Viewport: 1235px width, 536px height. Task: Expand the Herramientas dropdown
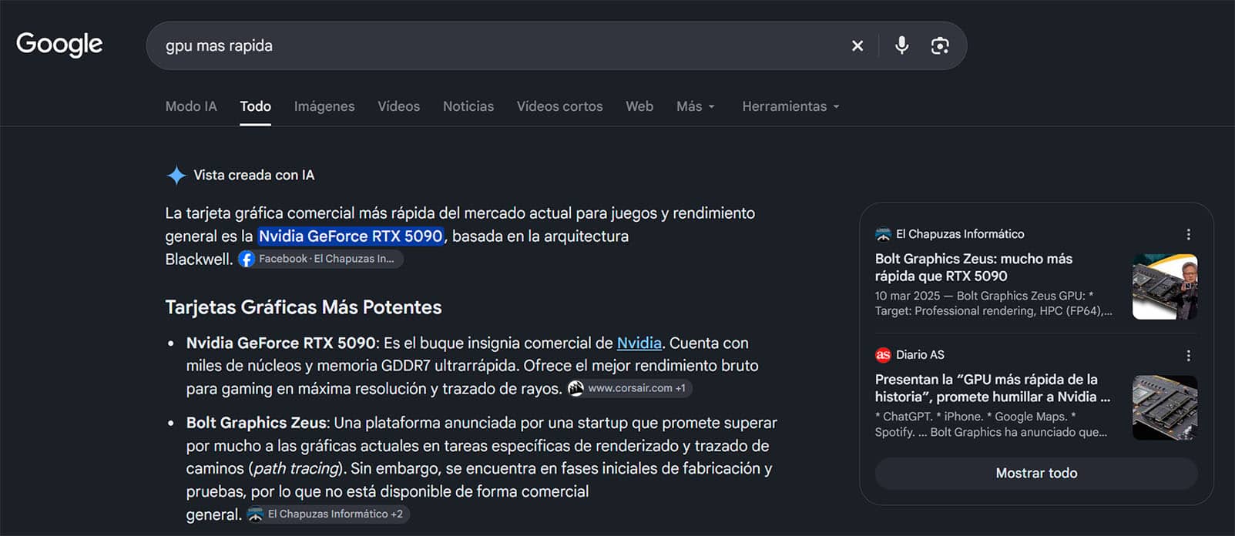[x=790, y=106]
